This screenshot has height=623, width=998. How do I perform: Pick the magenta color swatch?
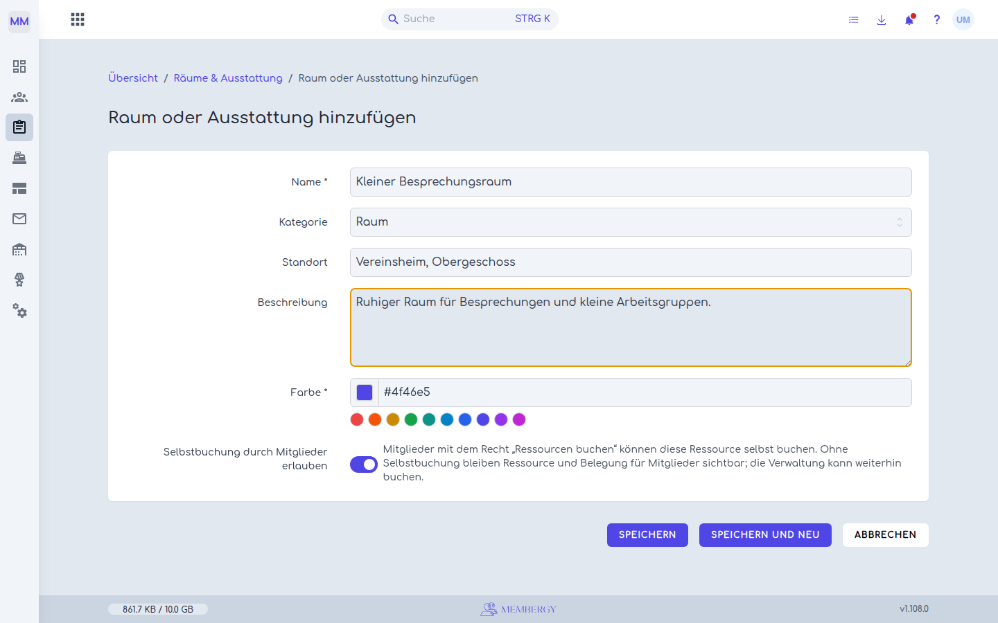tap(519, 419)
